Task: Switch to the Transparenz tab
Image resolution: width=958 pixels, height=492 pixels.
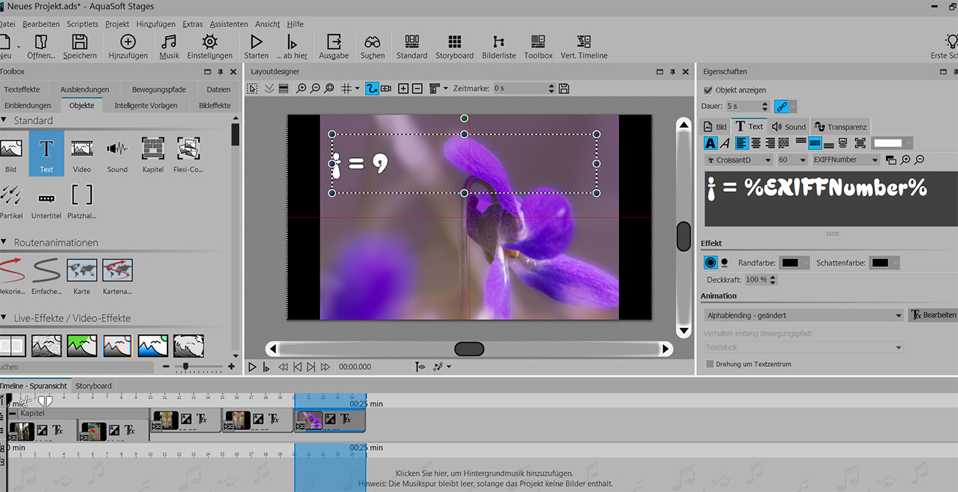Action: pyautogui.click(x=840, y=126)
